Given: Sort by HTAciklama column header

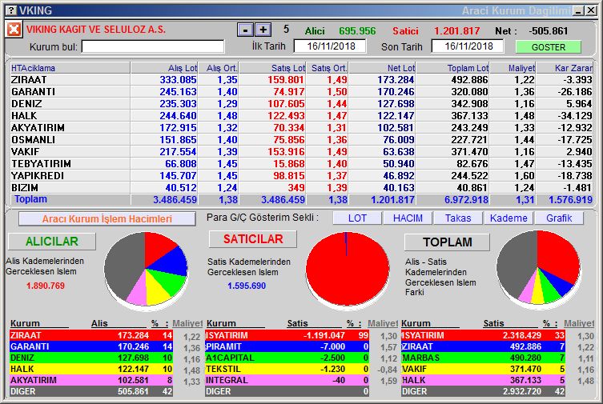Looking at the screenshot, I should (x=70, y=68).
